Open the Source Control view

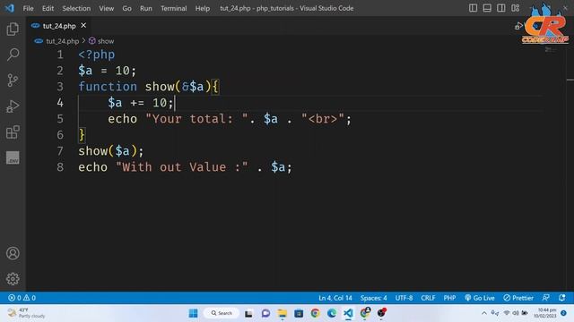13,80
